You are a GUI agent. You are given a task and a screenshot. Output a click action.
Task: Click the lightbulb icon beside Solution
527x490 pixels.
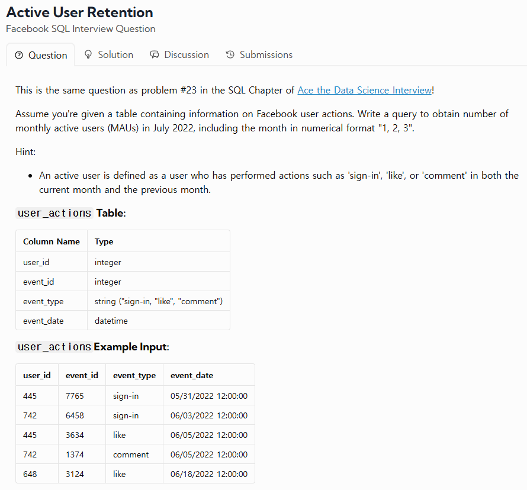point(88,55)
